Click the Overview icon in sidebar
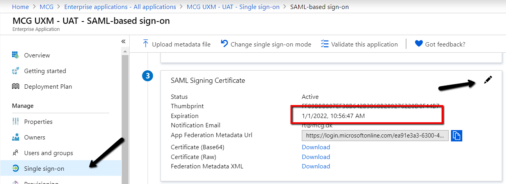 click(16, 55)
